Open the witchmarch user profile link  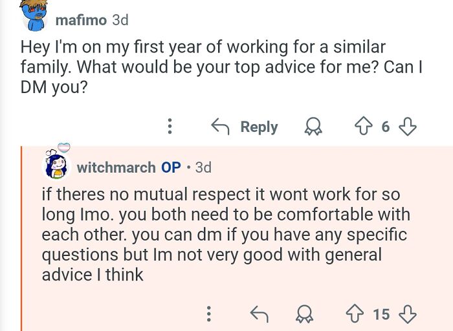pyautogui.click(x=116, y=167)
